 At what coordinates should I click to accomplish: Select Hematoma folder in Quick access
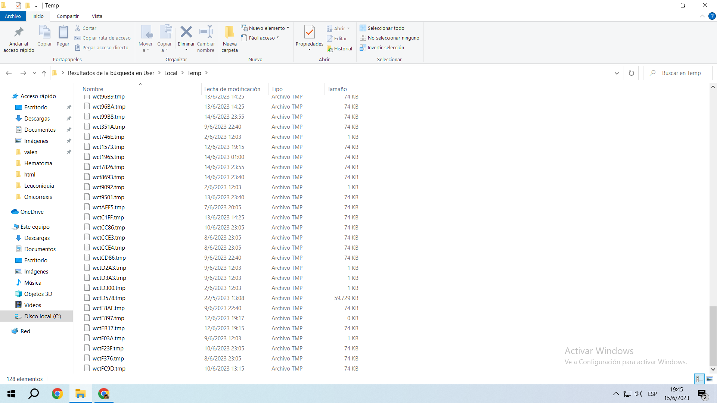[38, 163]
